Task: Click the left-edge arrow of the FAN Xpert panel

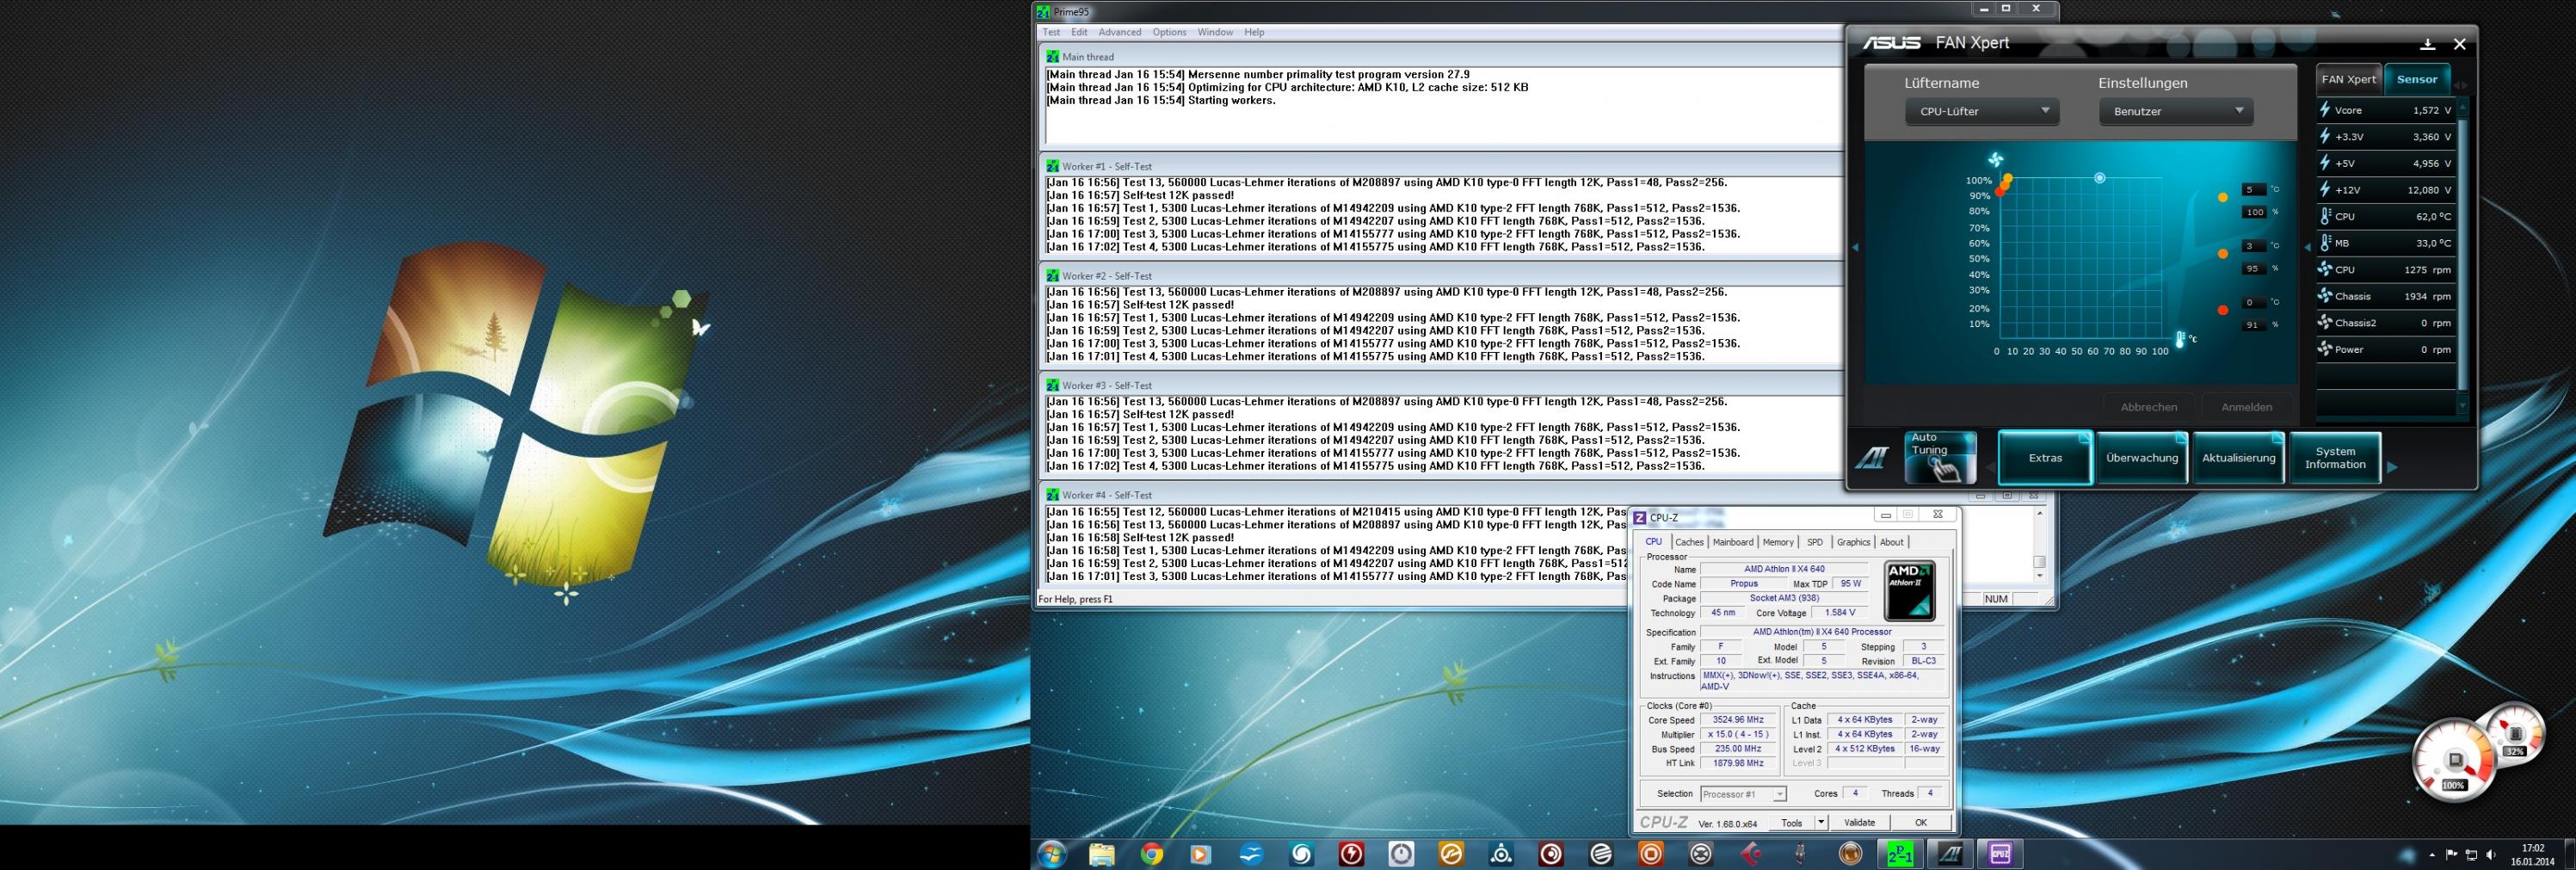Action: pyautogui.click(x=1856, y=247)
